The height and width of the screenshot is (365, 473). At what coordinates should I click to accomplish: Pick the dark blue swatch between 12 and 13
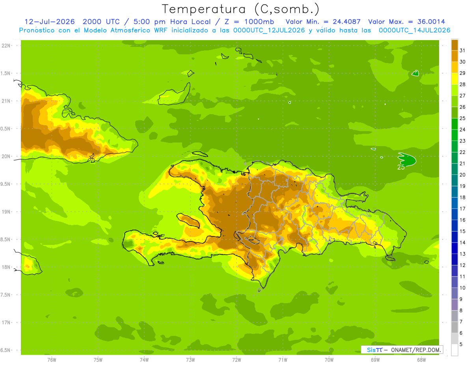454,259
